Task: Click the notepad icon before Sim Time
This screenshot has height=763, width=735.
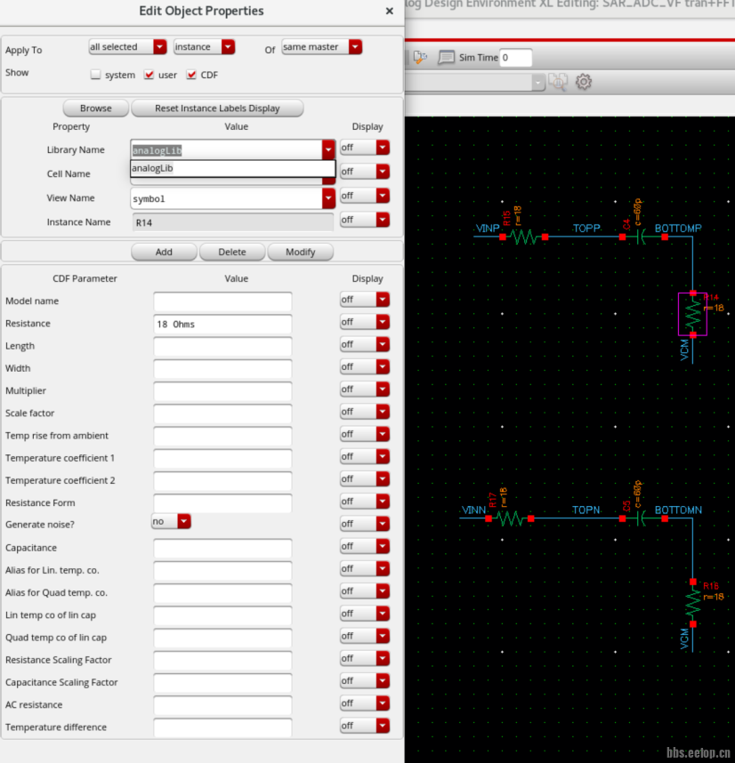Action: coord(446,58)
